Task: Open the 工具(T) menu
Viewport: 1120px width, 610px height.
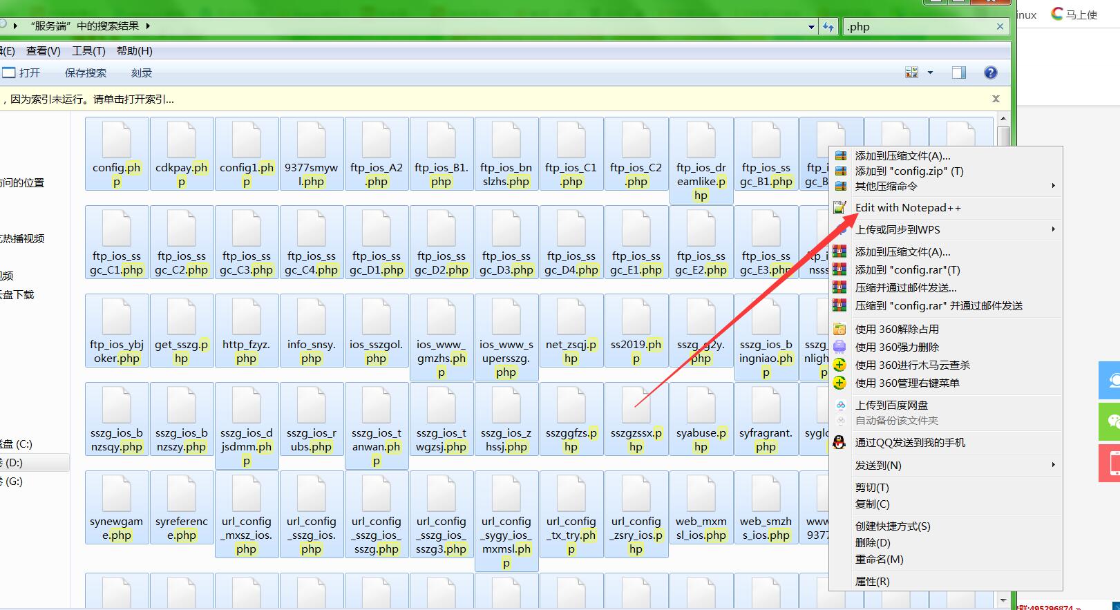Action: pos(88,51)
